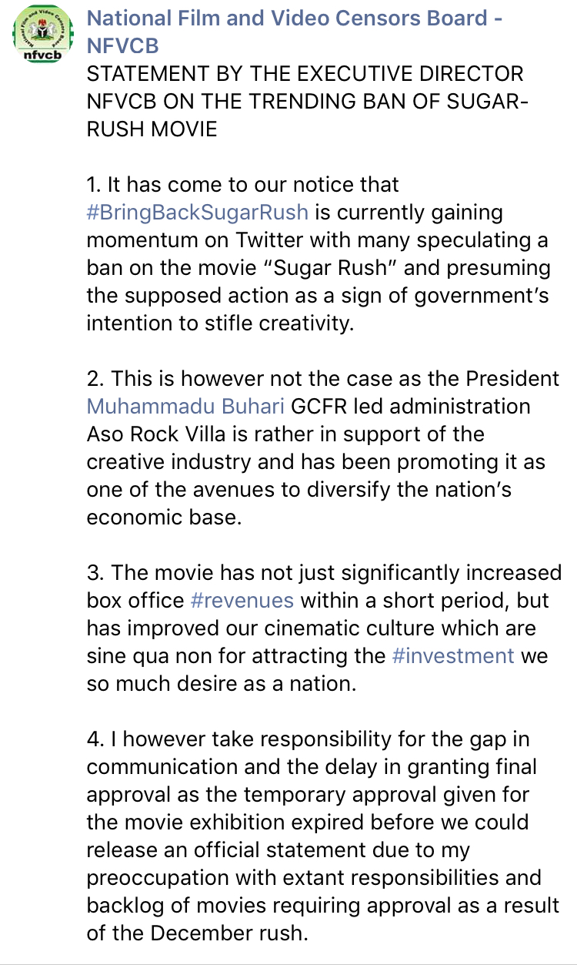Open the #BringBackSugarRush hashtag
577x965 pixels.
click(198, 212)
